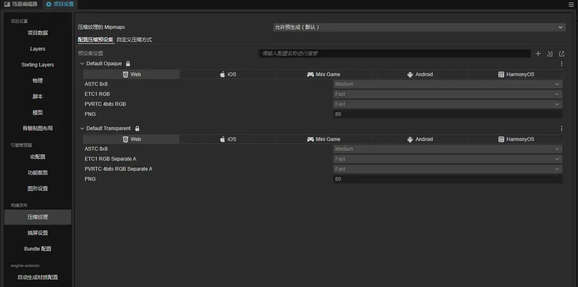578x287 pixels.
Task: Select HarmonyOS tab in Default Opaque
Action: [x=516, y=74]
